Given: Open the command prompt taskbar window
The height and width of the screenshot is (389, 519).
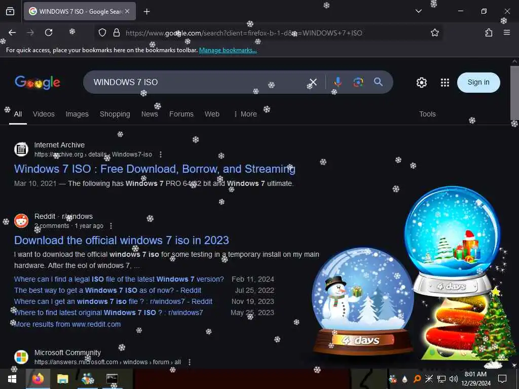Looking at the screenshot, I should coord(112,379).
